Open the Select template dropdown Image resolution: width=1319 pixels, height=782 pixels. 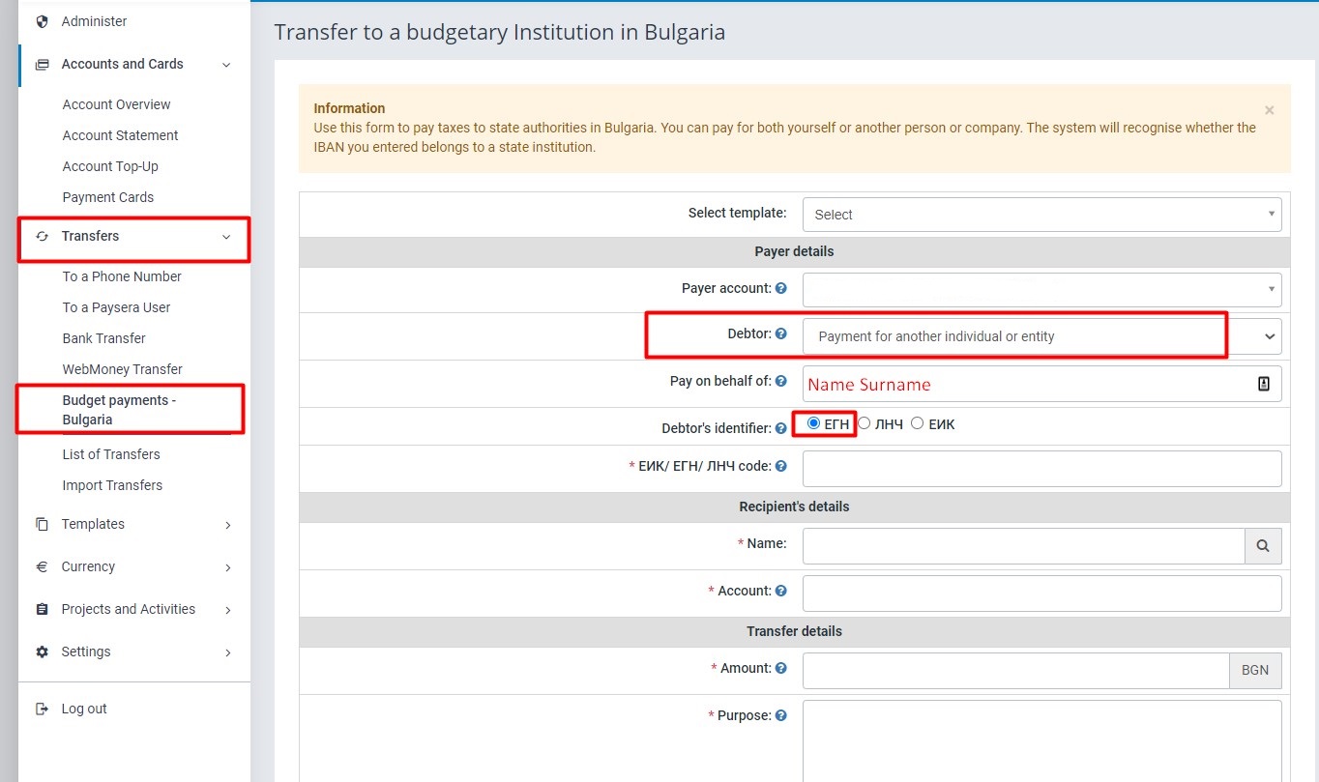1041,215
